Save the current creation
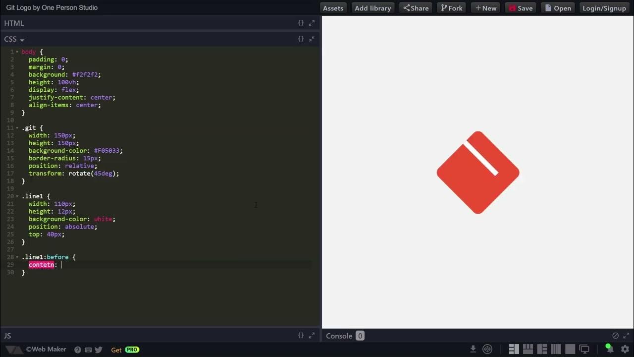Image resolution: width=634 pixels, height=357 pixels. [521, 8]
